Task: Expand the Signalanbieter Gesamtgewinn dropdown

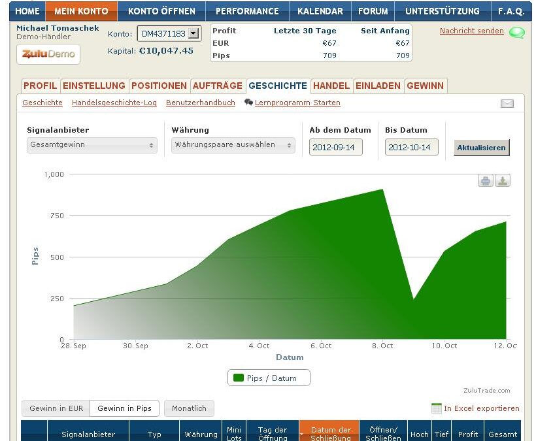Action: 92,145
